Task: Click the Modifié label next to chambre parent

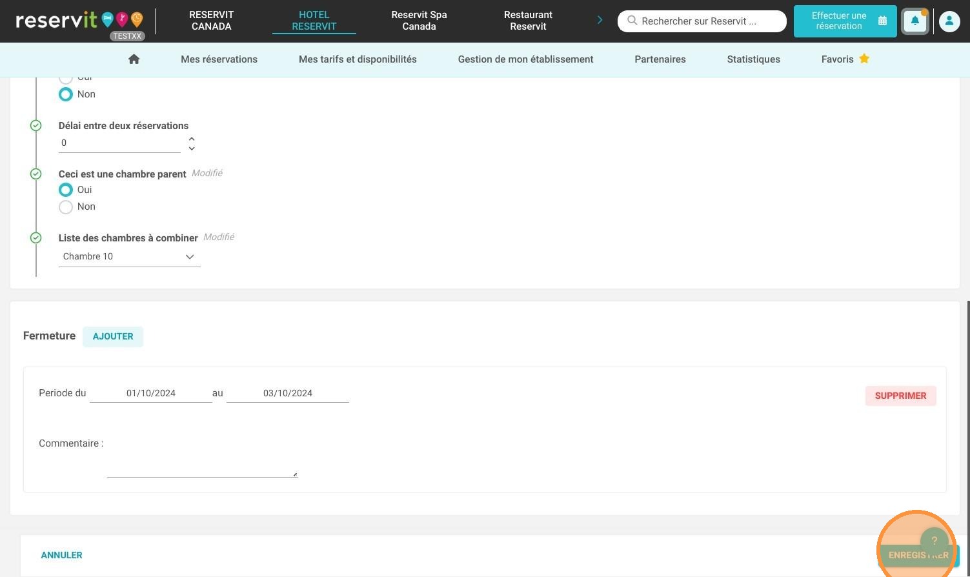Action: tap(207, 173)
